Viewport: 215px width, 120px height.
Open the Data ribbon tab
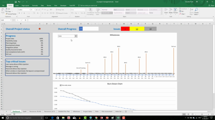pyautogui.click(x=42, y=6)
